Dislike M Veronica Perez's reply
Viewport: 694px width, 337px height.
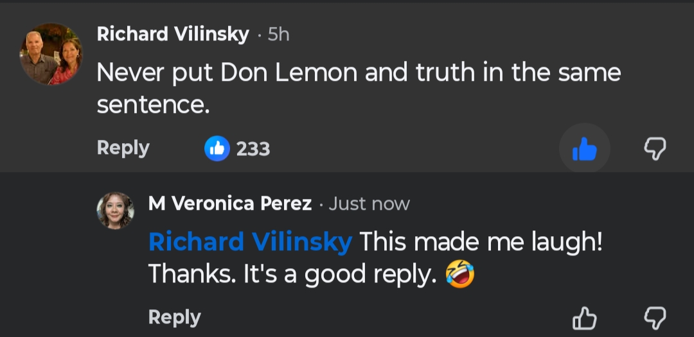pyautogui.click(x=655, y=318)
